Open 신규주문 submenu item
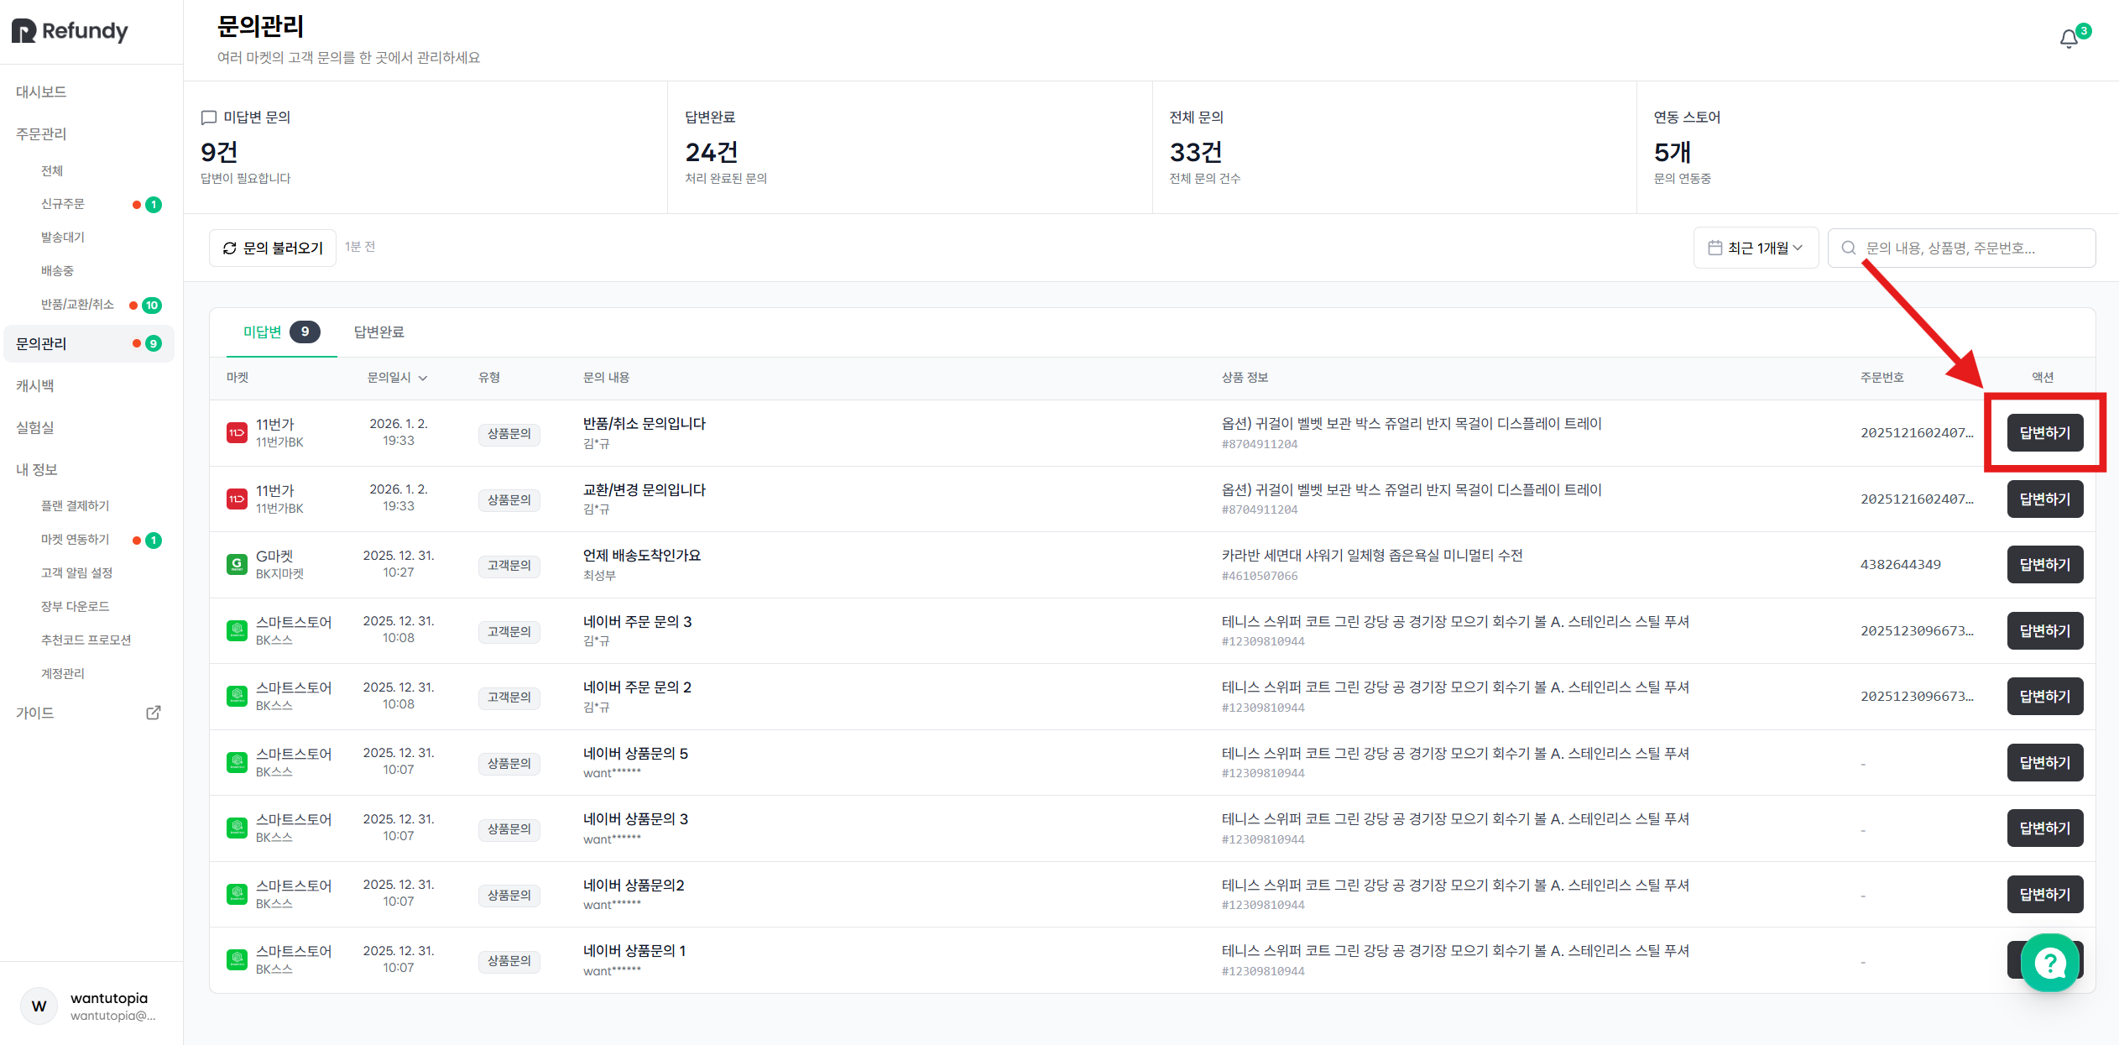This screenshot has height=1045, width=2119. coord(63,204)
